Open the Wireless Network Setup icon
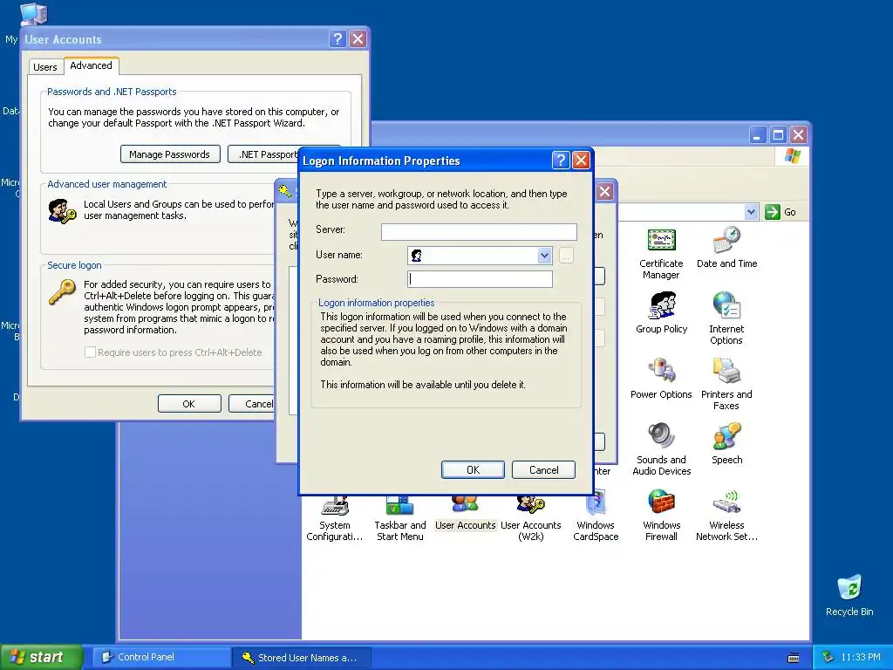 tap(726, 502)
